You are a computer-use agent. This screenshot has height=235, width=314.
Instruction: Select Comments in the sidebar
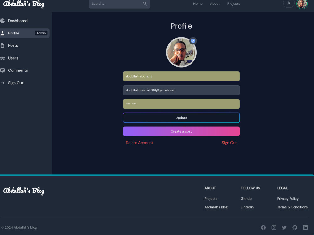(x=18, y=70)
